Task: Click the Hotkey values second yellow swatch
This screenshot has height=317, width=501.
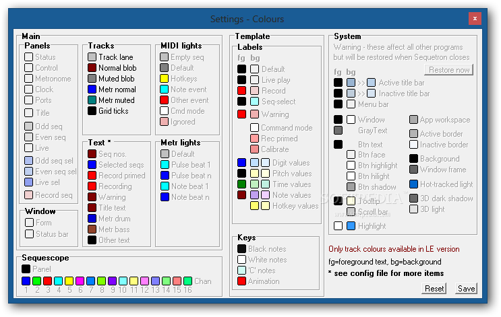Action: point(265,206)
